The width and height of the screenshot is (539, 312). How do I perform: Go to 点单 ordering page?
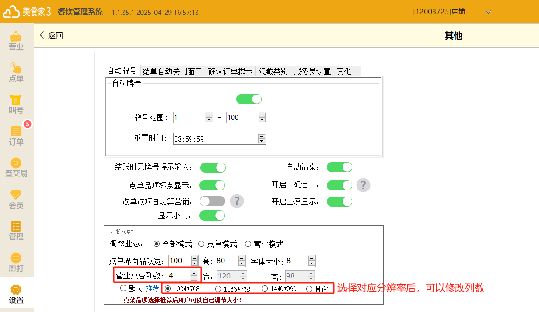coord(16,73)
